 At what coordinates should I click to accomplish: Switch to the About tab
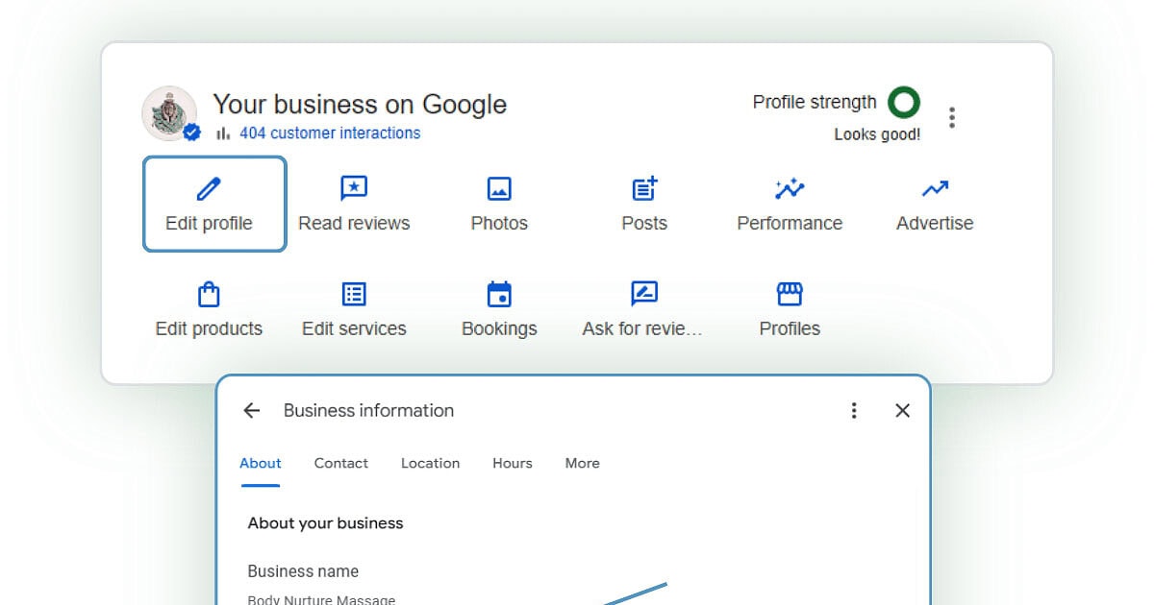click(x=261, y=463)
